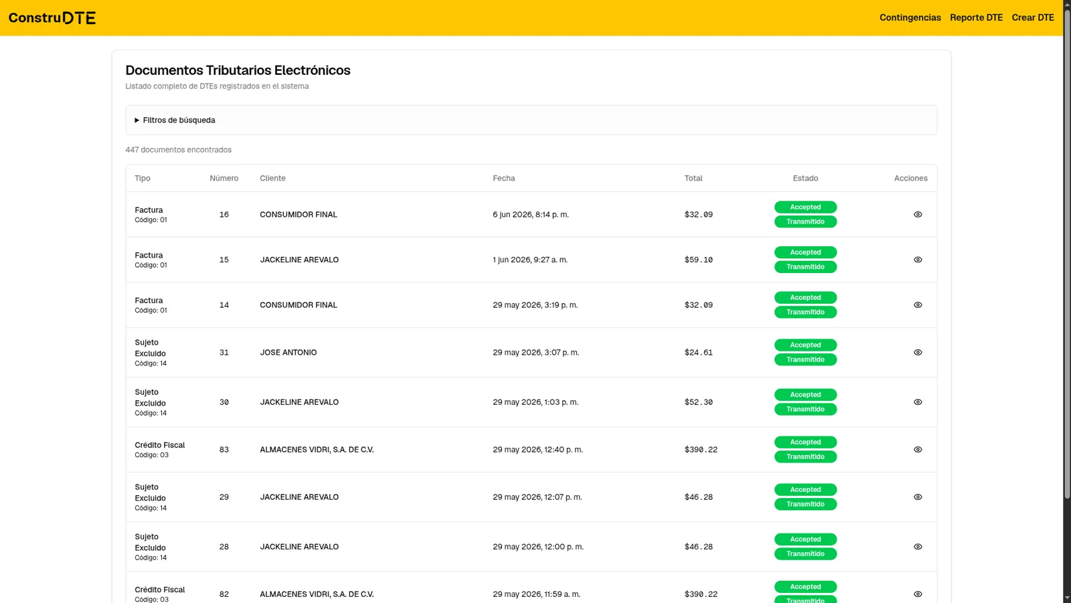Screen dimensions: 1071x603
Task: Click the Estado column header
Action: [x=805, y=178]
